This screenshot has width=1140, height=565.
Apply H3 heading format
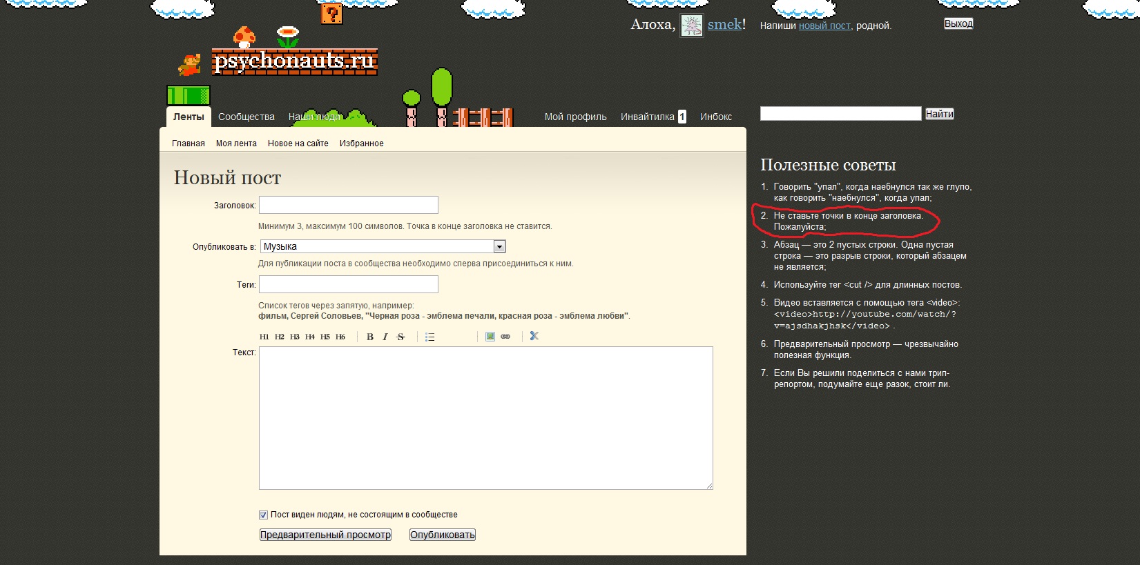click(294, 337)
